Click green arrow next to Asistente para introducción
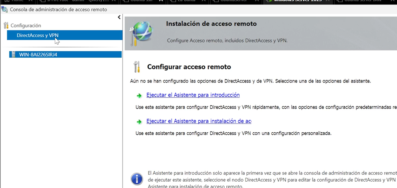The width and height of the screenshot is (397, 188). [139, 95]
